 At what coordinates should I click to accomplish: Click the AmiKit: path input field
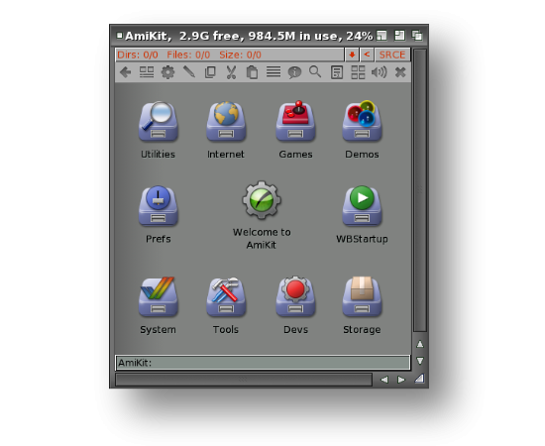click(x=263, y=363)
